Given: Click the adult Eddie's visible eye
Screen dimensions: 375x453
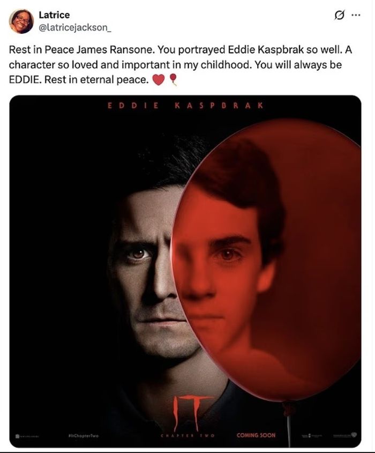Looking at the screenshot, I should pyautogui.click(x=138, y=254).
